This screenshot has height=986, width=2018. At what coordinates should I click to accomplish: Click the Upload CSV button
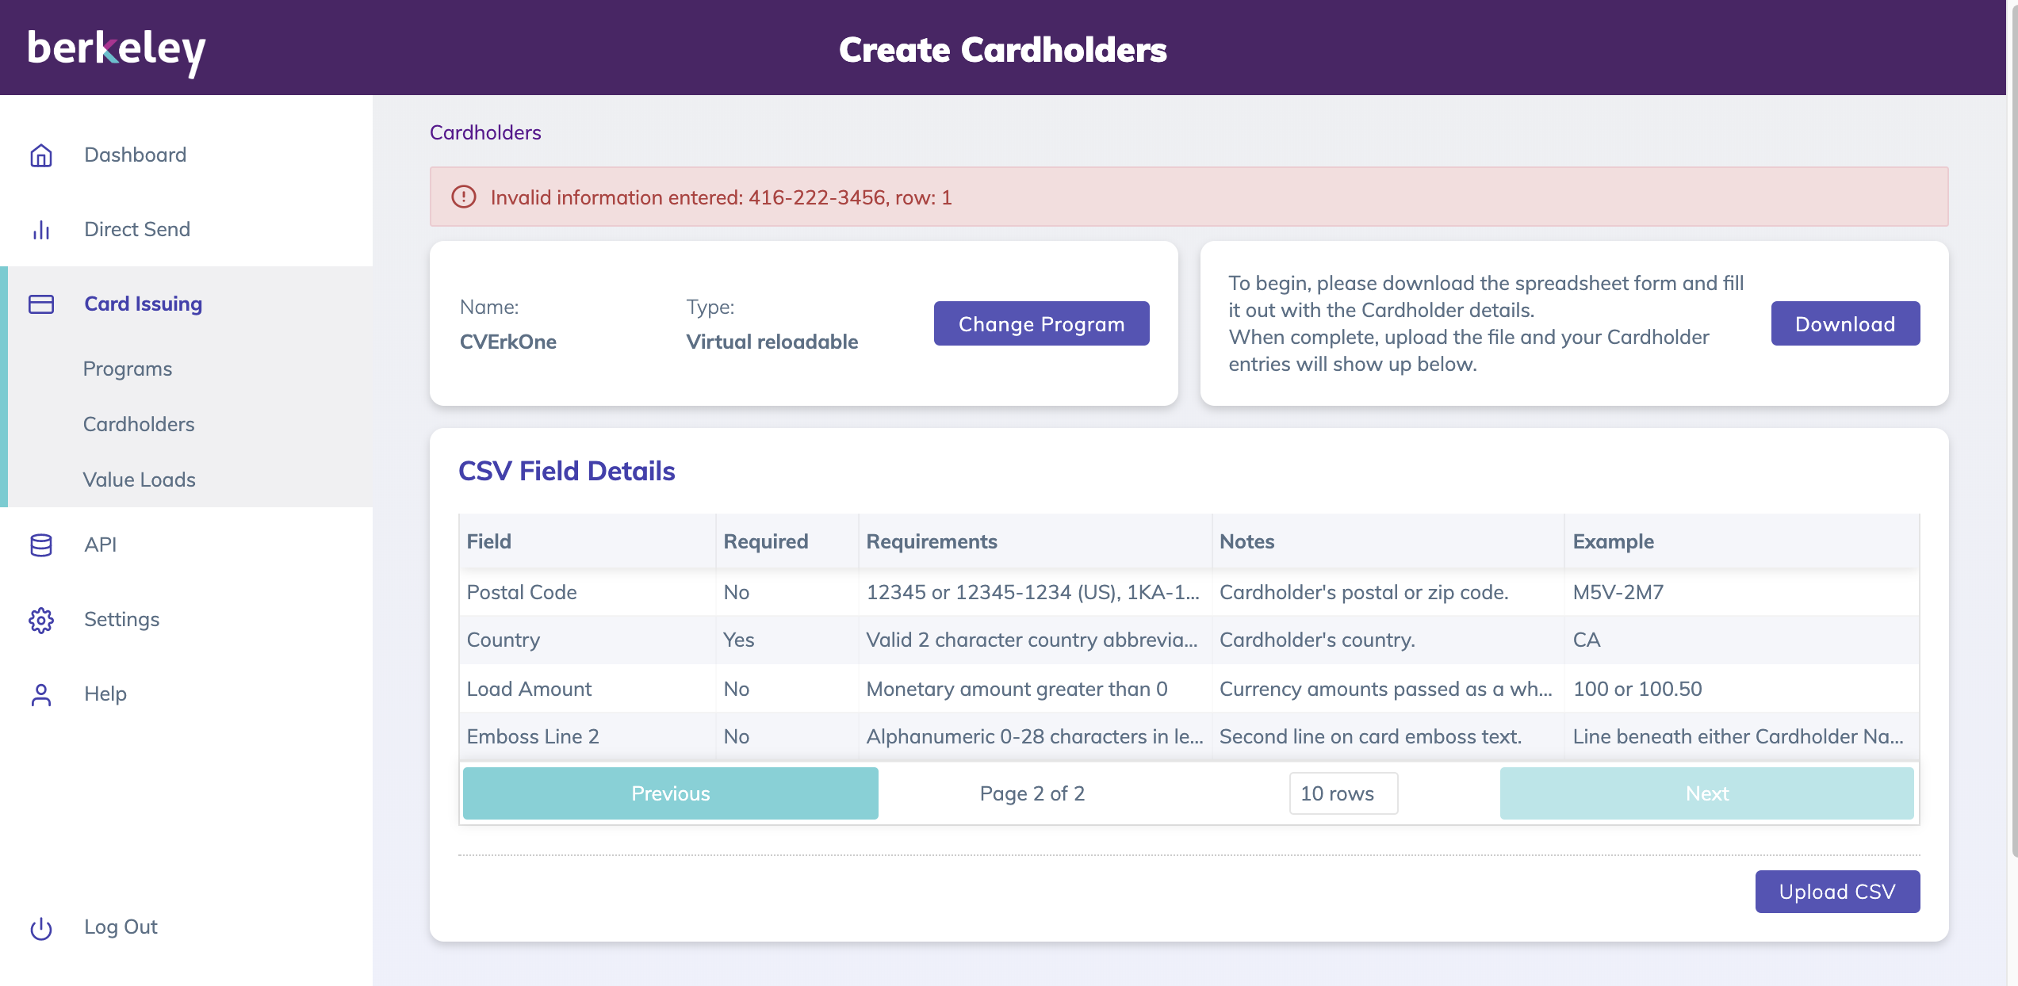click(1837, 892)
